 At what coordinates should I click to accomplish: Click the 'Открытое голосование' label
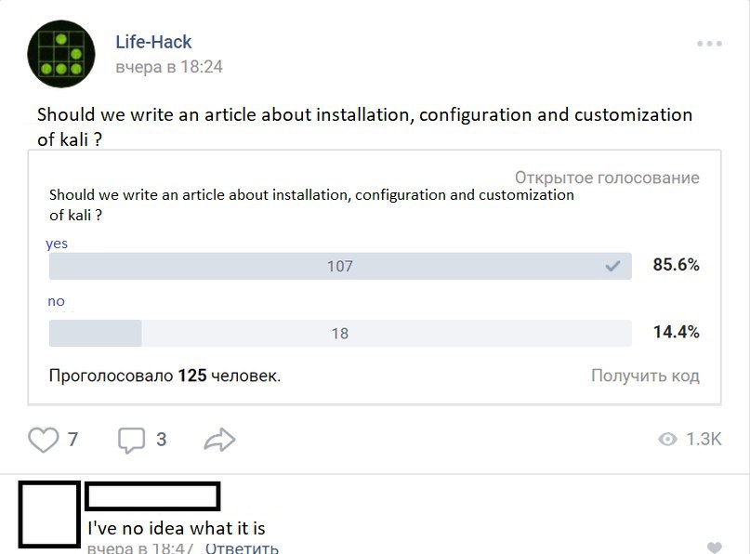[607, 178]
